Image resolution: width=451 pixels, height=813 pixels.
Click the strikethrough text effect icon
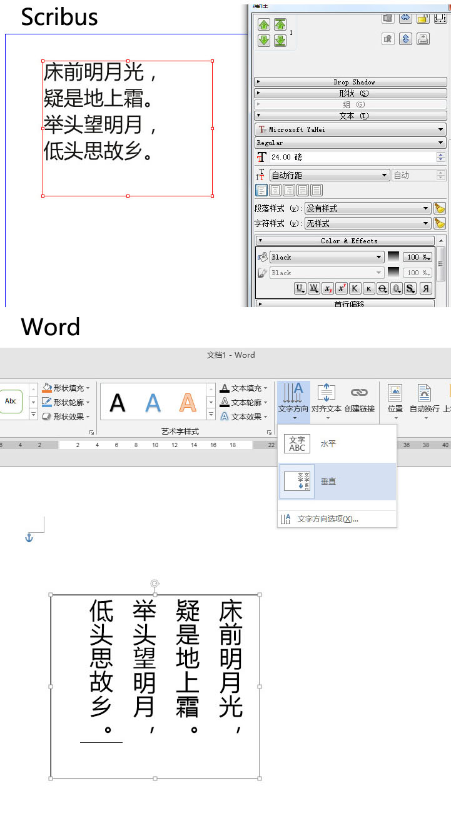pyautogui.click(x=382, y=288)
